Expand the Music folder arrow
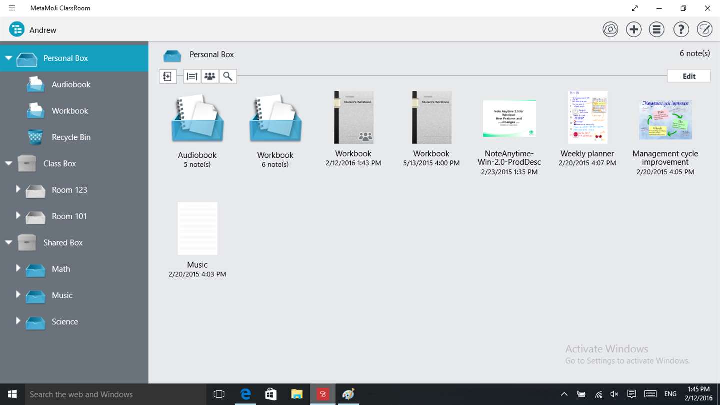 [18, 294]
